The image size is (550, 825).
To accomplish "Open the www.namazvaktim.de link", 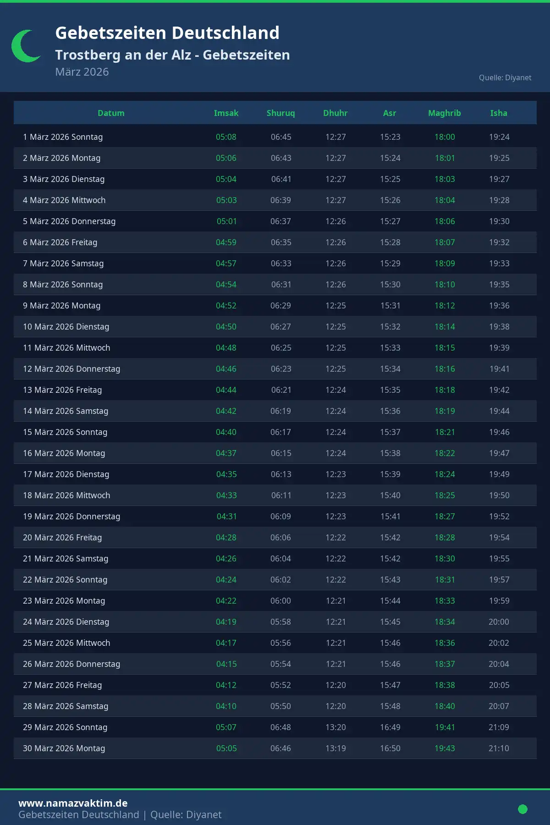I will pos(73,803).
